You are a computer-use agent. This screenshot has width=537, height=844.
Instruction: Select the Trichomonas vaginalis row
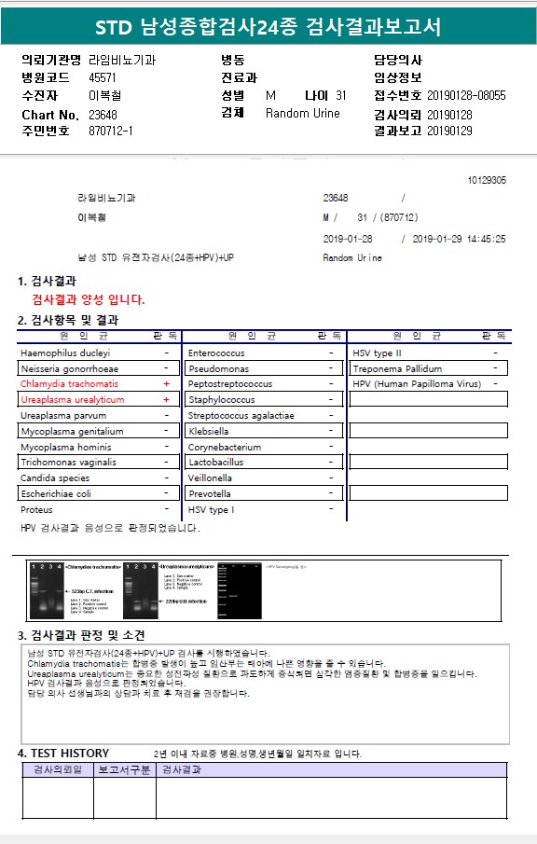click(99, 463)
